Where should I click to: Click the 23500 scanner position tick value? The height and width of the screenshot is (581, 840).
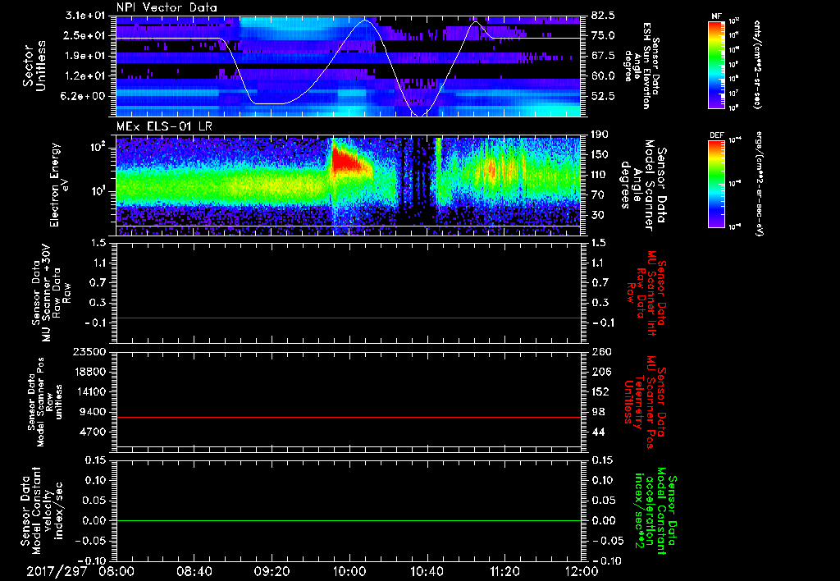coord(90,351)
